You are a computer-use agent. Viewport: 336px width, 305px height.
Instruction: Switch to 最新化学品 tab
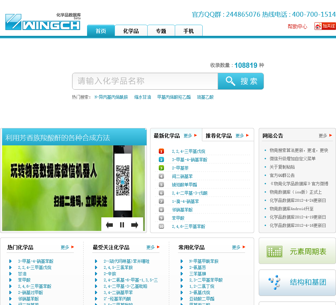(x=167, y=136)
